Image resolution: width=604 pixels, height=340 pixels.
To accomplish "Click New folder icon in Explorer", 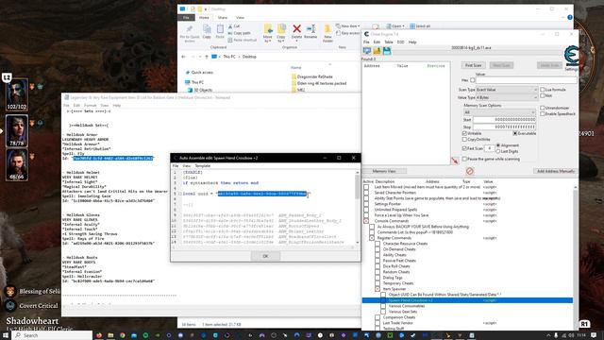I will (327, 33).
